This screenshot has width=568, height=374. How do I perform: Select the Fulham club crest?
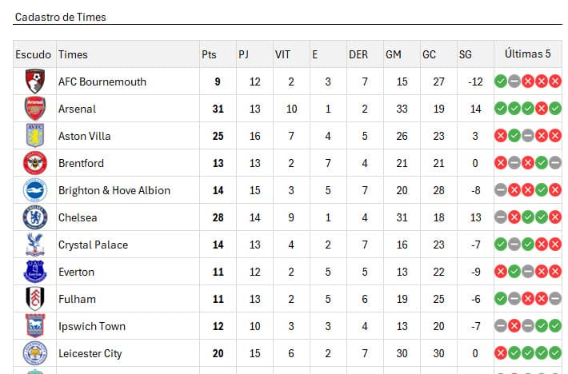pyautogui.click(x=34, y=299)
